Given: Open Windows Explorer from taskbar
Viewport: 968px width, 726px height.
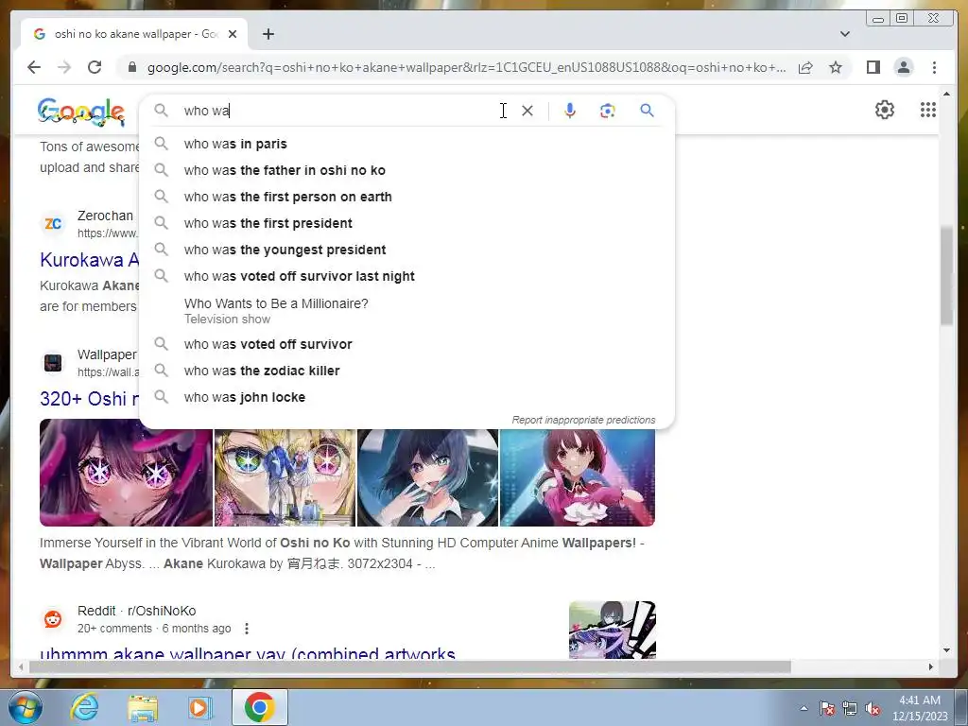Looking at the screenshot, I should click(x=143, y=707).
